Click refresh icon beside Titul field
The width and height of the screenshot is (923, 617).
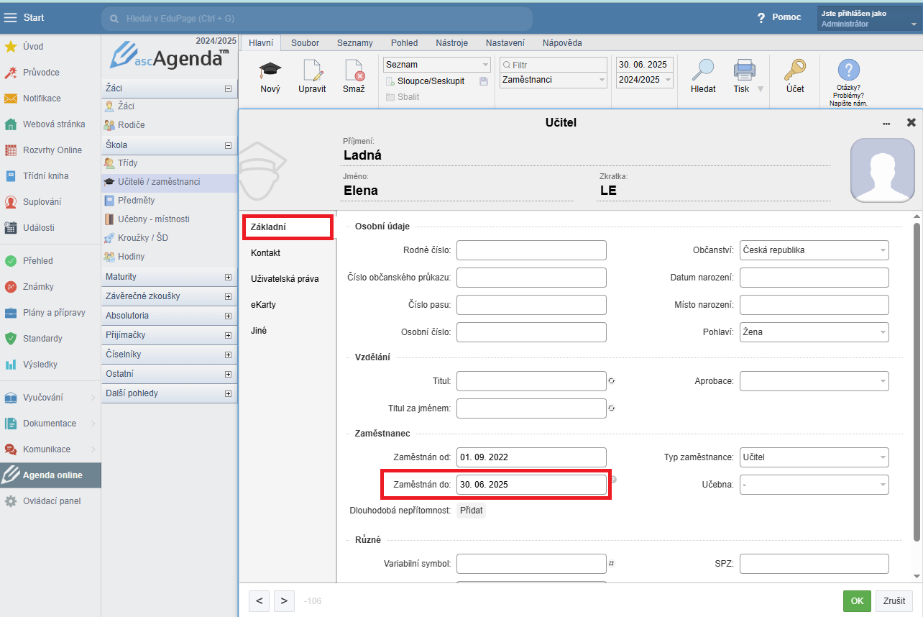point(611,381)
